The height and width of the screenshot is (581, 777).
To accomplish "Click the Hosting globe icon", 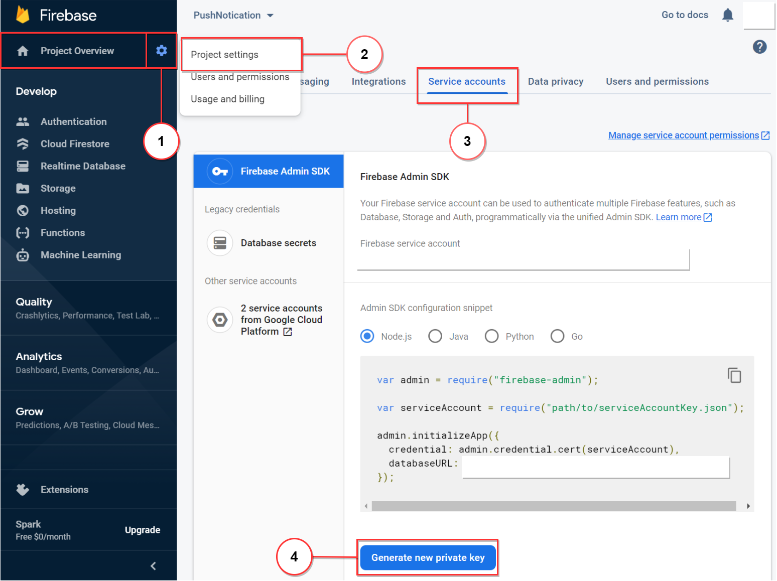I will pyautogui.click(x=23, y=211).
